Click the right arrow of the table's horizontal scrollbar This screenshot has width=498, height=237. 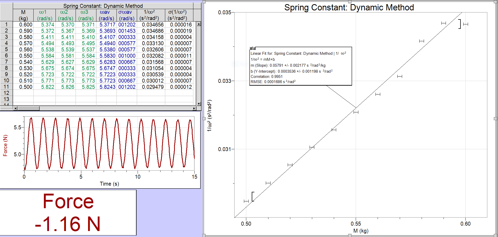click(x=195, y=108)
